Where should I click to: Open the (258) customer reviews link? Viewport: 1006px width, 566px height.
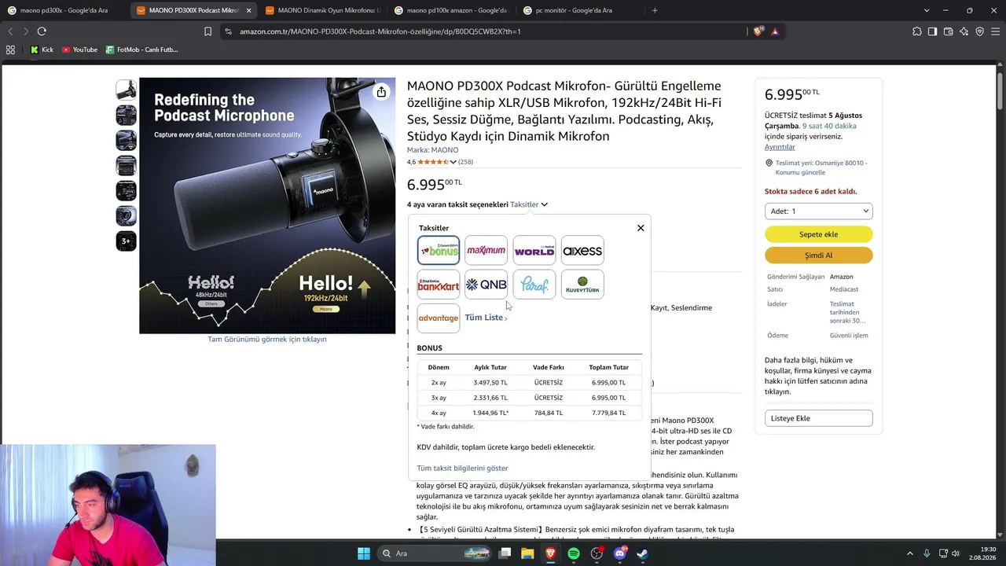(x=465, y=162)
